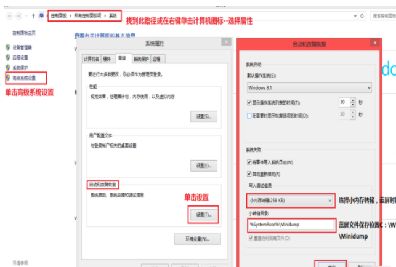Click the shield icon beside 高级系统设置
Viewport: 396px width, 267px height.
pos(8,78)
